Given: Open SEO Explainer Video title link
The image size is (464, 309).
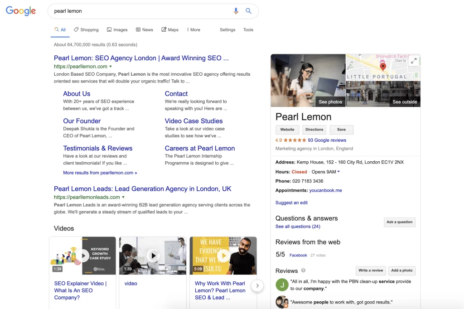Looking at the screenshot, I should (x=80, y=290).
